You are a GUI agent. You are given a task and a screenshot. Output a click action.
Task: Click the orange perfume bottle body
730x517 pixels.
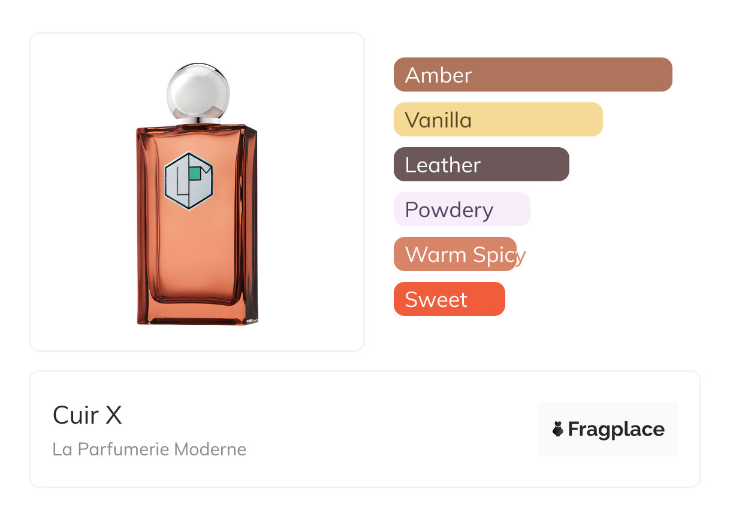point(197,224)
